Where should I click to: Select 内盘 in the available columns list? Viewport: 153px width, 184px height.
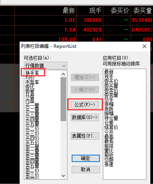point(30,101)
